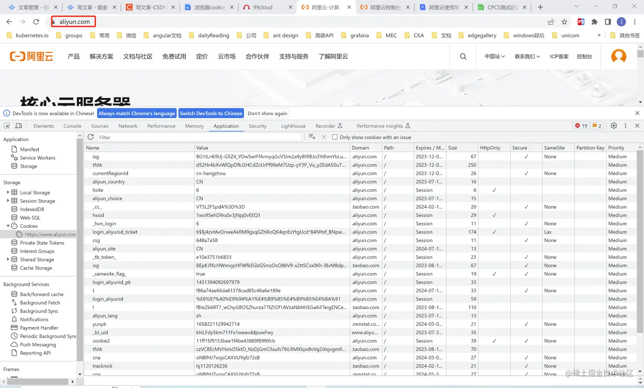This screenshot has width=644, height=388.
Task: Open the Lighthouse tab
Action: [293, 126]
